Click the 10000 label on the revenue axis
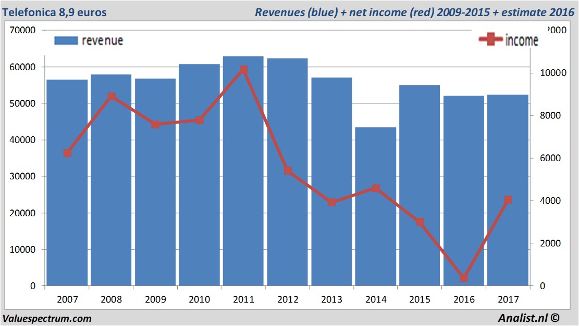This screenshot has width=579, height=326. 22,250
